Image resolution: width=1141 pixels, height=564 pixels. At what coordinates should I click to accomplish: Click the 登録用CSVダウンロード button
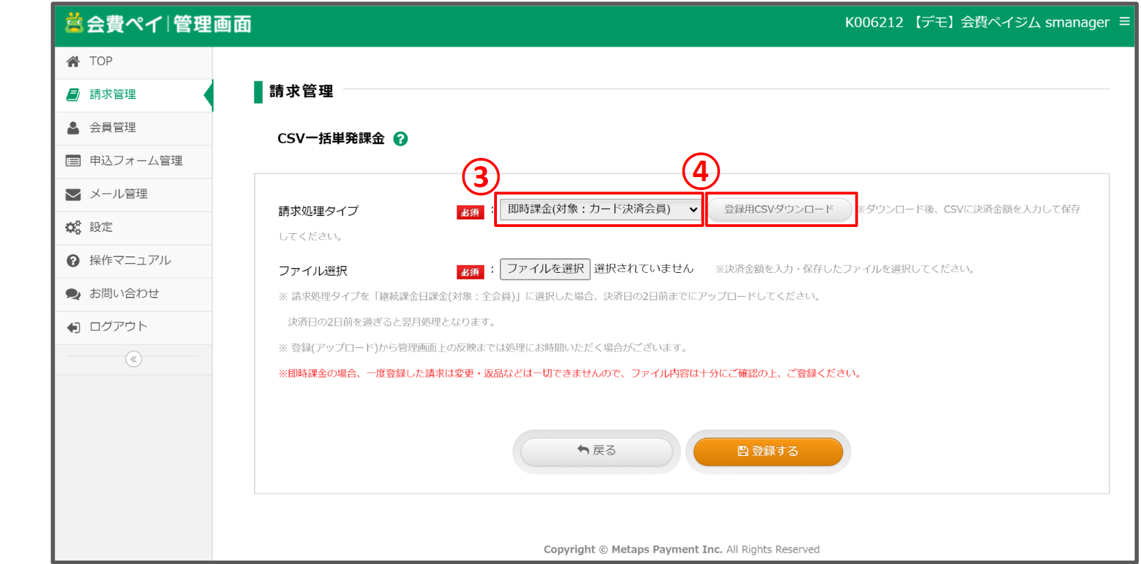pyautogui.click(x=779, y=209)
